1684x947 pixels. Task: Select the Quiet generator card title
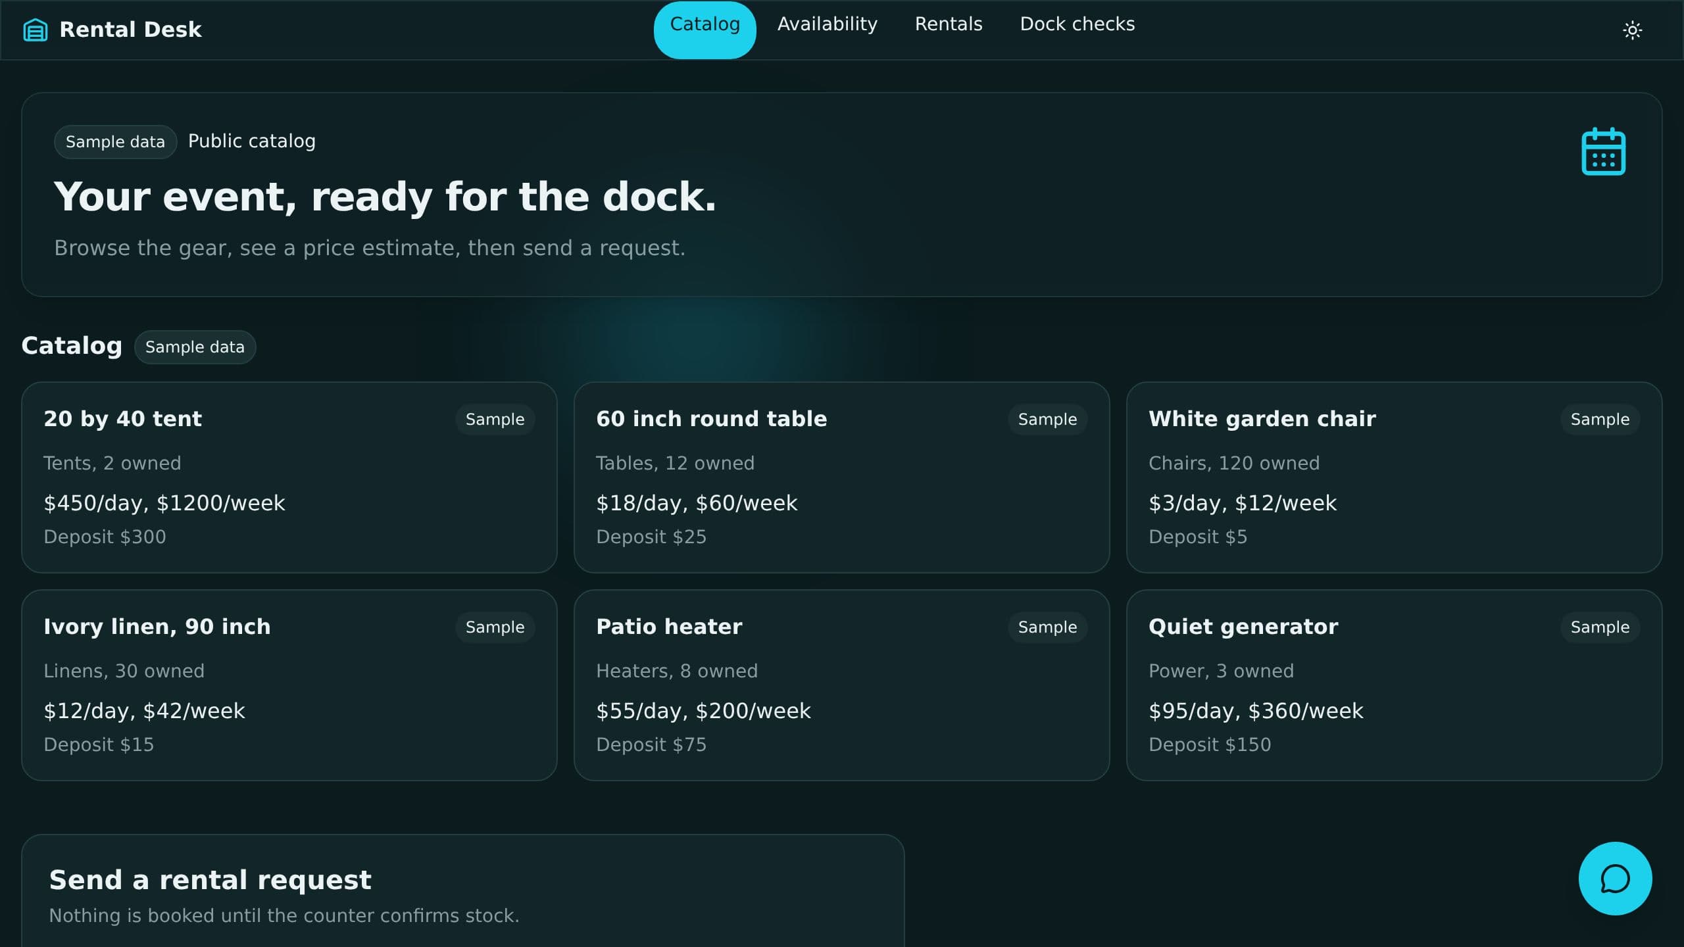(x=1243, y=627)
